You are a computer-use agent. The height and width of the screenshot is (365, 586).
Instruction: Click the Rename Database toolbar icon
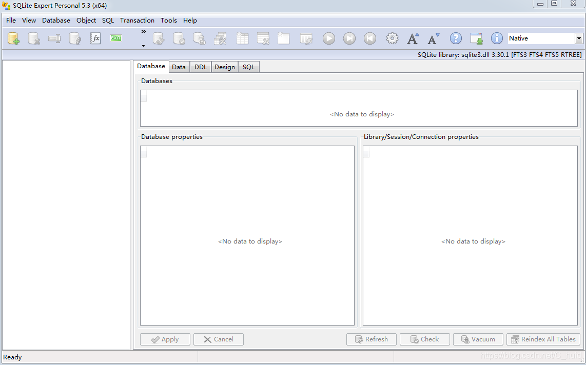pyautogui.click(x=54, y=38)
